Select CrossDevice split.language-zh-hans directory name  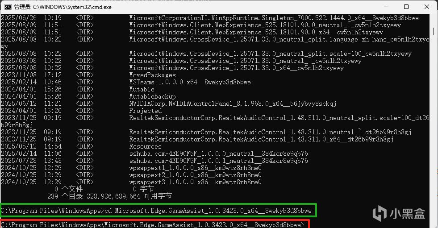tap(279, 40)
